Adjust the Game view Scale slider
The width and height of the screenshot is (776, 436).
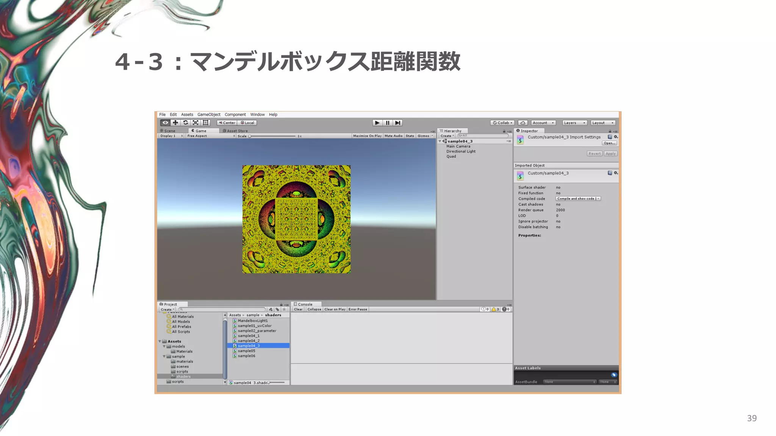pyautogui.click(x=250, y=136)
